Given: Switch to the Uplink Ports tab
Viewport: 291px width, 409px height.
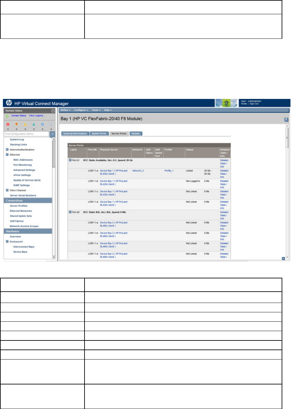Looking at the screenshot, I should (x=99, y=133).
